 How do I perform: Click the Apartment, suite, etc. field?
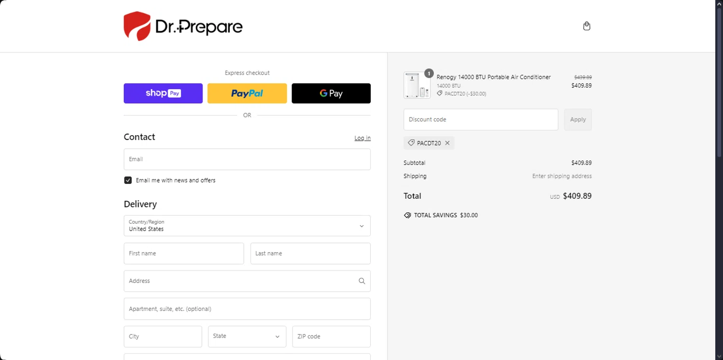247,309
